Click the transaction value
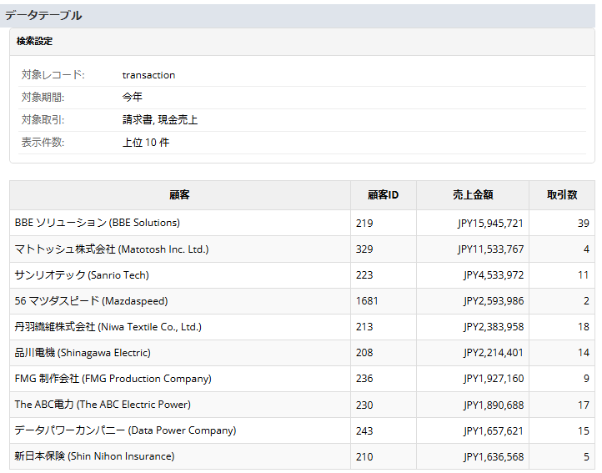The height and width of the screenshot is (473, 602). click(x=148, y=75)
